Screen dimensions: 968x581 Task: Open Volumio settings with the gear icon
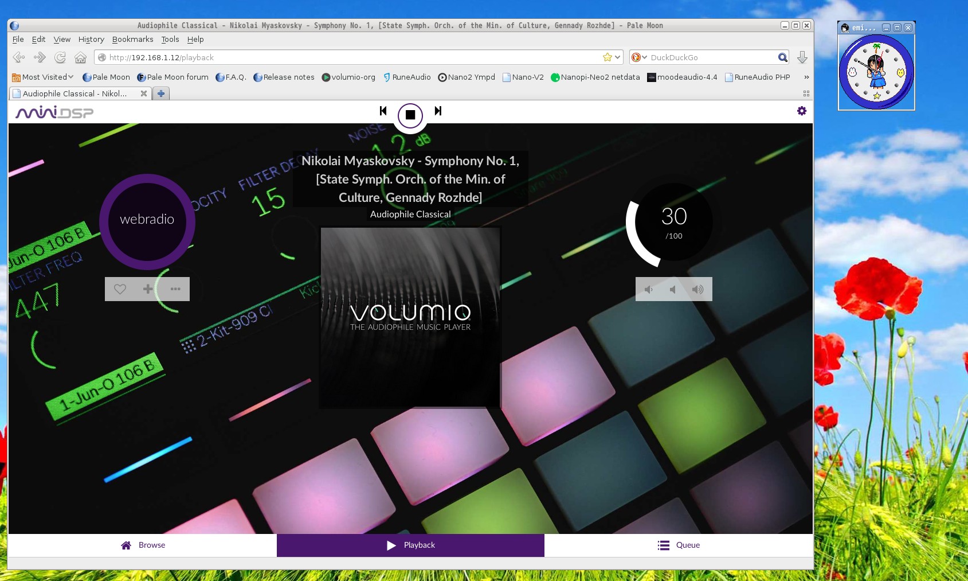(801, 110)
